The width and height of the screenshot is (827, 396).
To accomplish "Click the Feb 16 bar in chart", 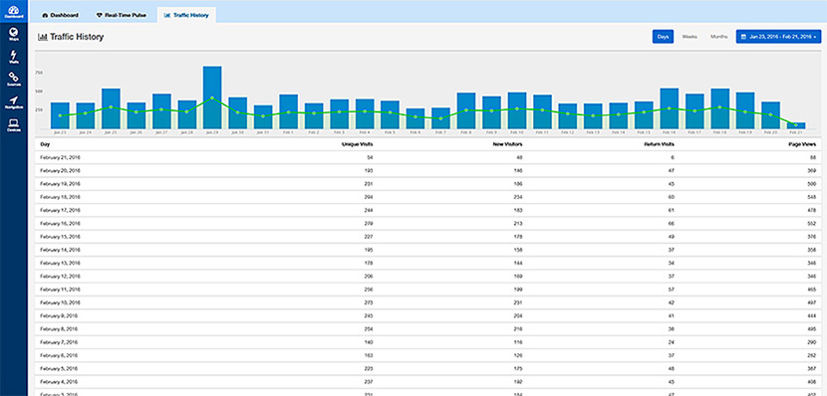I will pyautogui.click(x=670, y=108).
